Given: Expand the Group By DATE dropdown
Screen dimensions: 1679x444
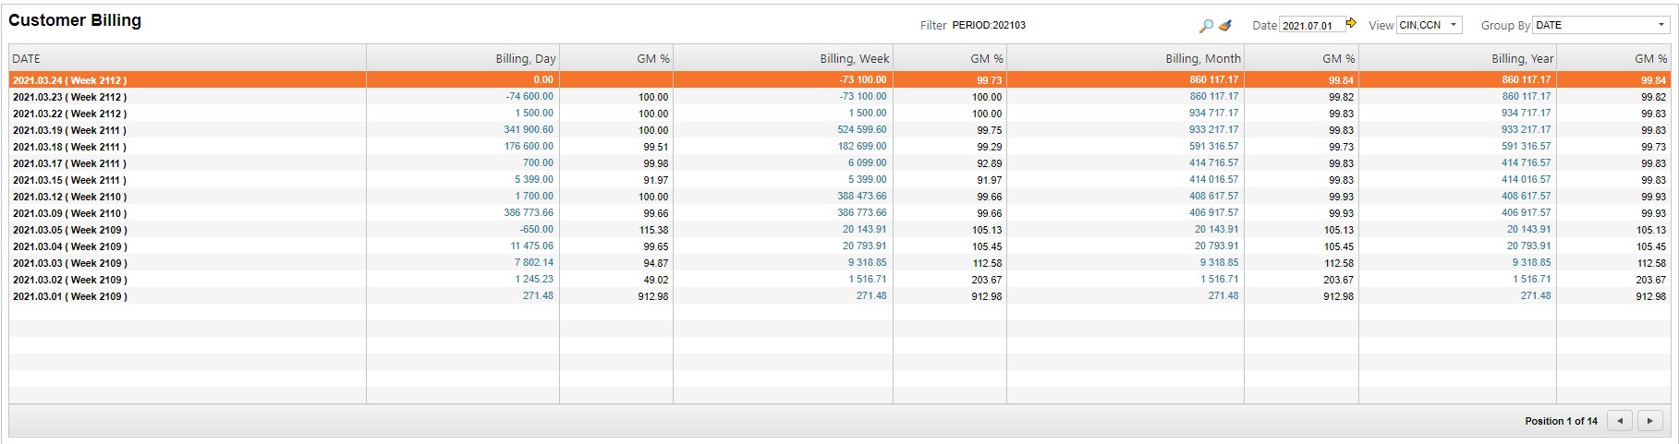Looking at the screenshot, I should coord(1661,25).
